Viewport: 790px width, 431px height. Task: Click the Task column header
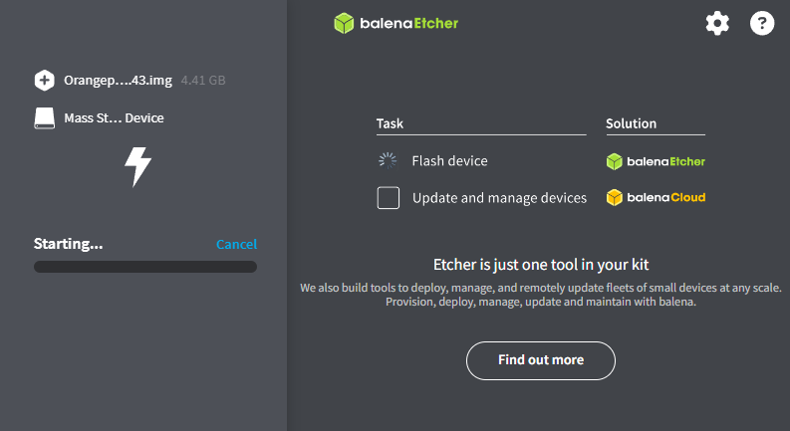tap(390, 124)
